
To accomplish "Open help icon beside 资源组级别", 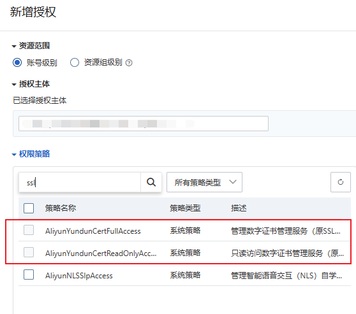I will point(129,62).
